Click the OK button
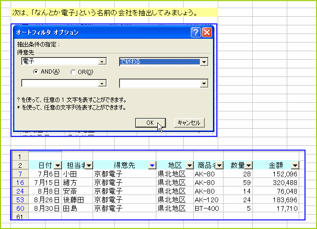 point(151,123)
